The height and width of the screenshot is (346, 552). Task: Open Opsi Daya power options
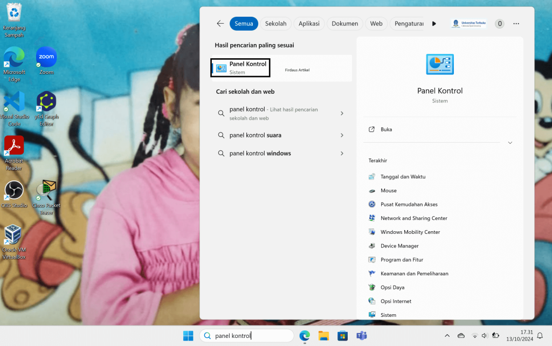click(x=392, y=287)
